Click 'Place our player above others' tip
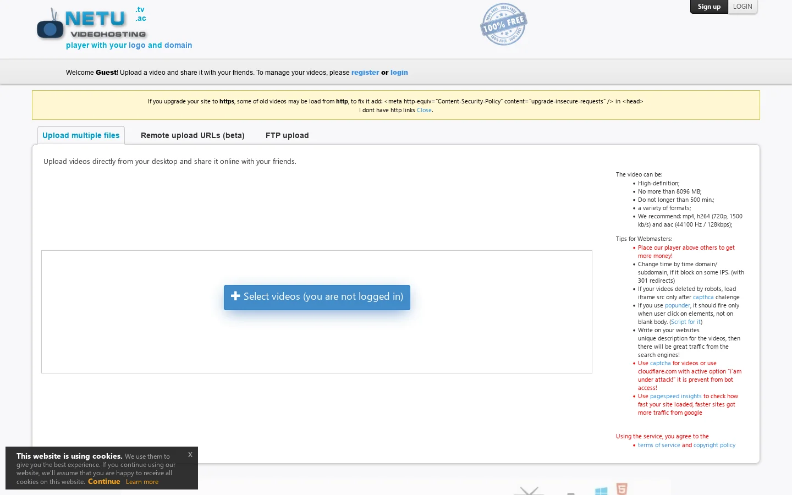 (686, 251)
